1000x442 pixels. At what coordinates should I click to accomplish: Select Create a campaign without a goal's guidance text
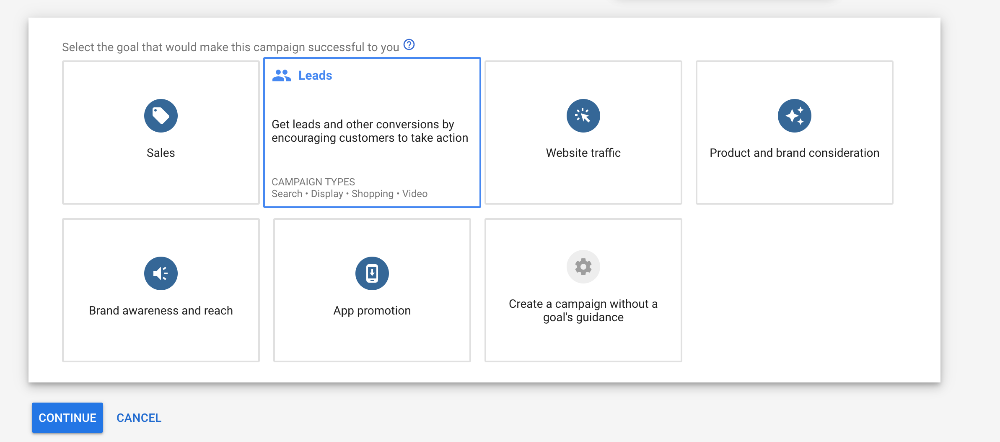(583, 310)
